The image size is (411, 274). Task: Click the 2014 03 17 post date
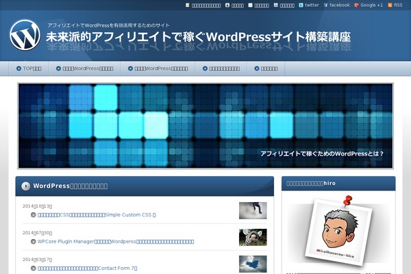tap(37, 260)
